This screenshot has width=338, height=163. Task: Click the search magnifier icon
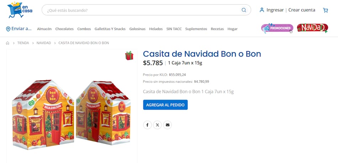coord(244,10)
